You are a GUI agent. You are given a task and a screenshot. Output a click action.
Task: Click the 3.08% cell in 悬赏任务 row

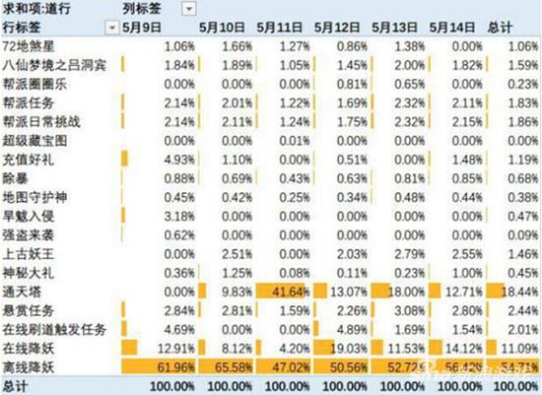[x=410, y=311]
